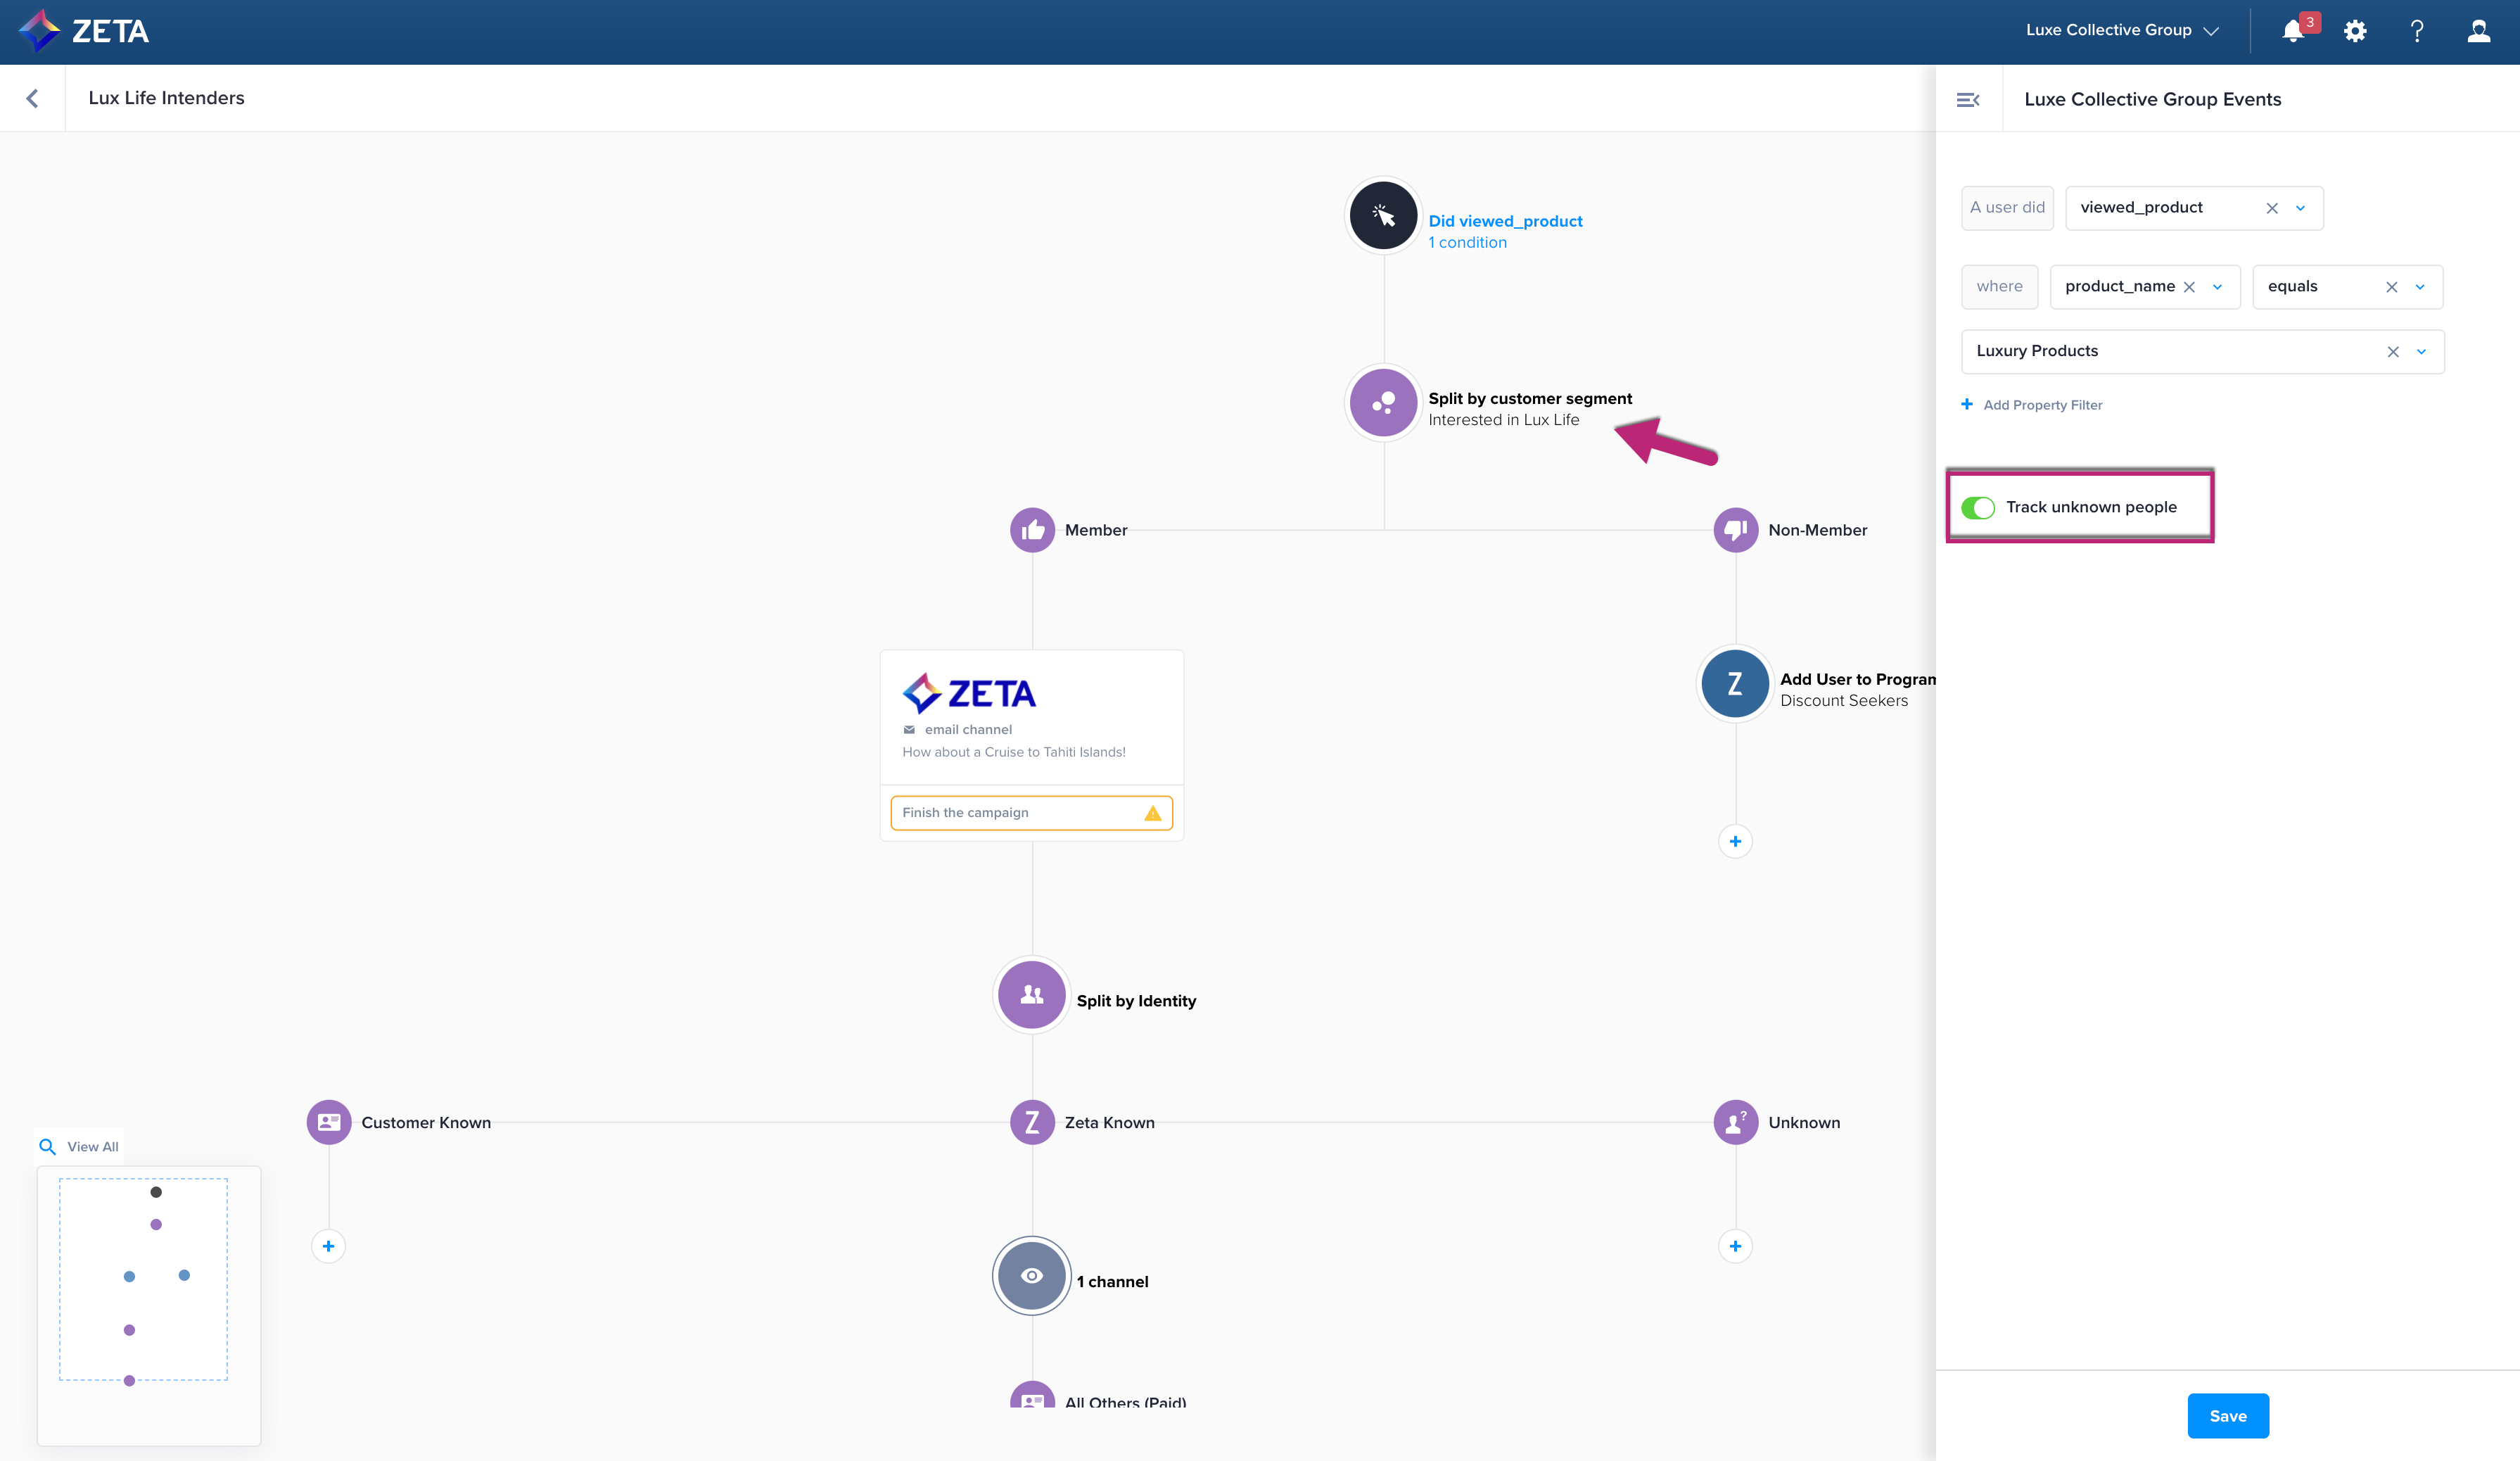Open notifications bell icon

pos(2293,31)
